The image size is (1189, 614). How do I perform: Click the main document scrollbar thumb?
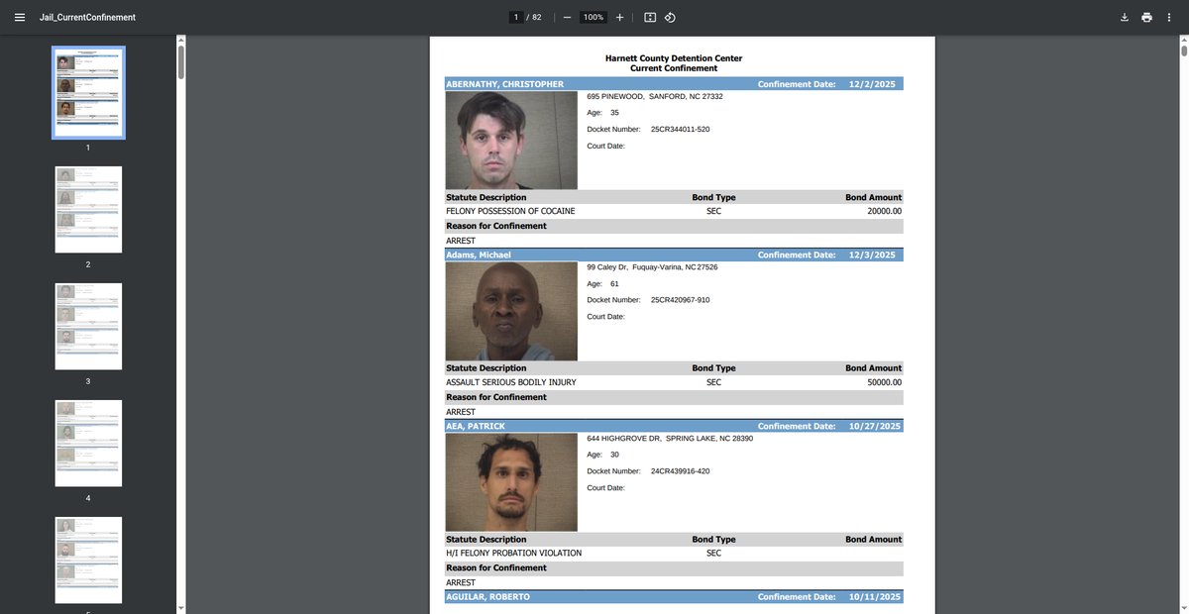[x=1184, y=50]
